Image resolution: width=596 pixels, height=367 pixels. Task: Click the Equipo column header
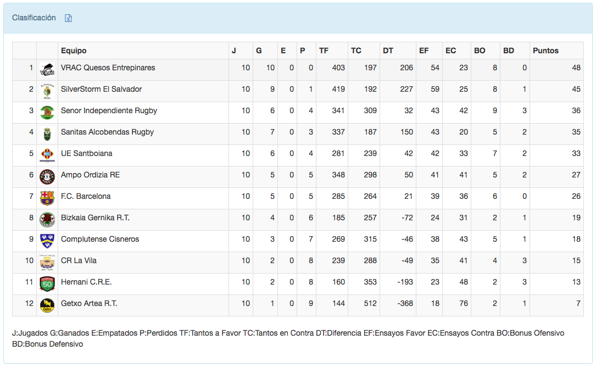[74, 51]
